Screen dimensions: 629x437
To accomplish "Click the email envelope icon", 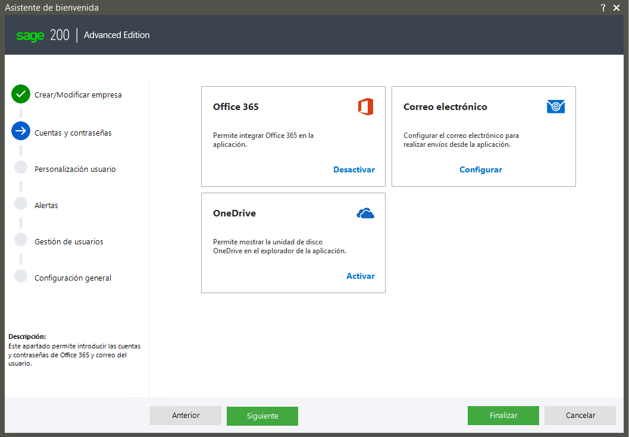I will (x=556, y=106).
